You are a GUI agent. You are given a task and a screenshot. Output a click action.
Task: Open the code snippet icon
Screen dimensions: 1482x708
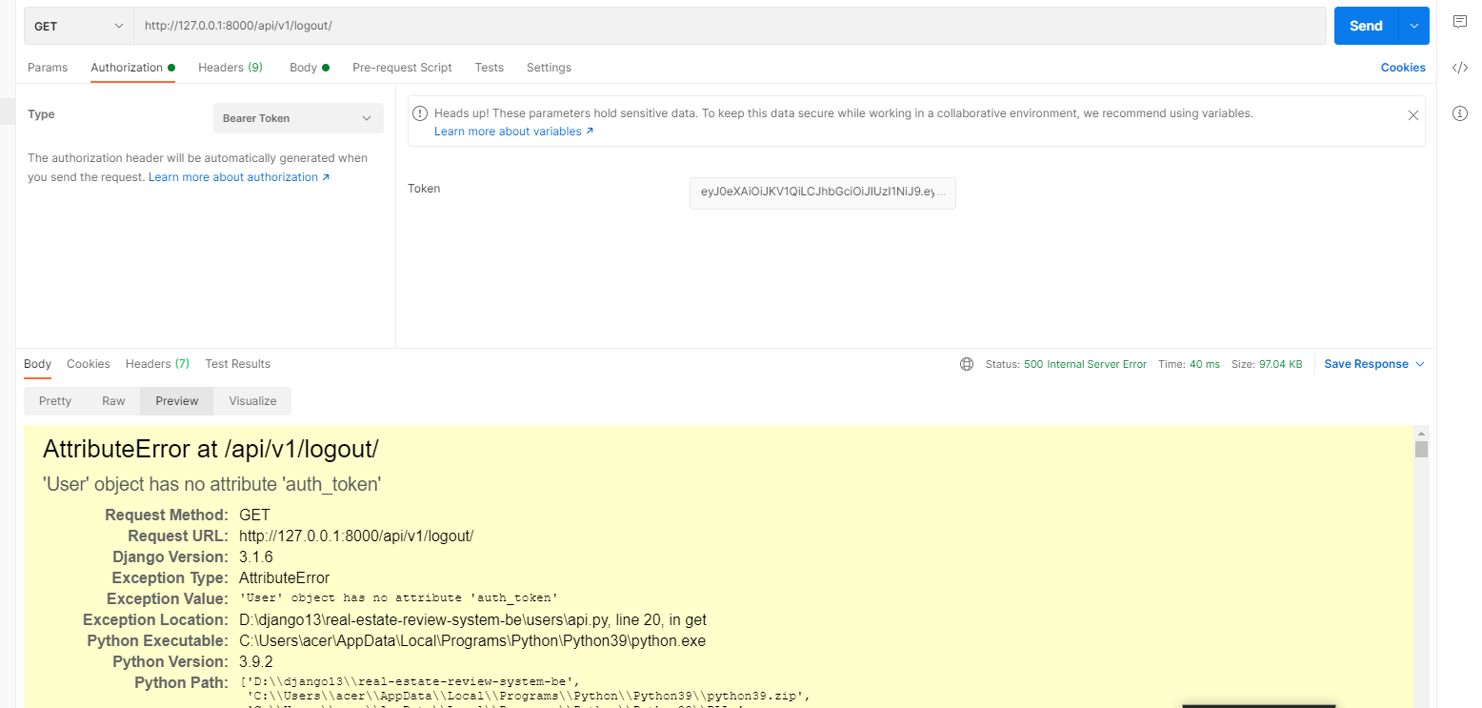coord(1459,68)
